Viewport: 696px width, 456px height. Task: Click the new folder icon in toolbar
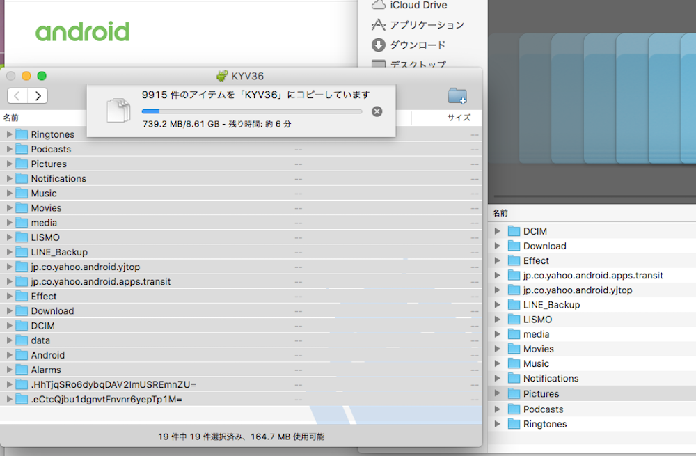(457, 96)
